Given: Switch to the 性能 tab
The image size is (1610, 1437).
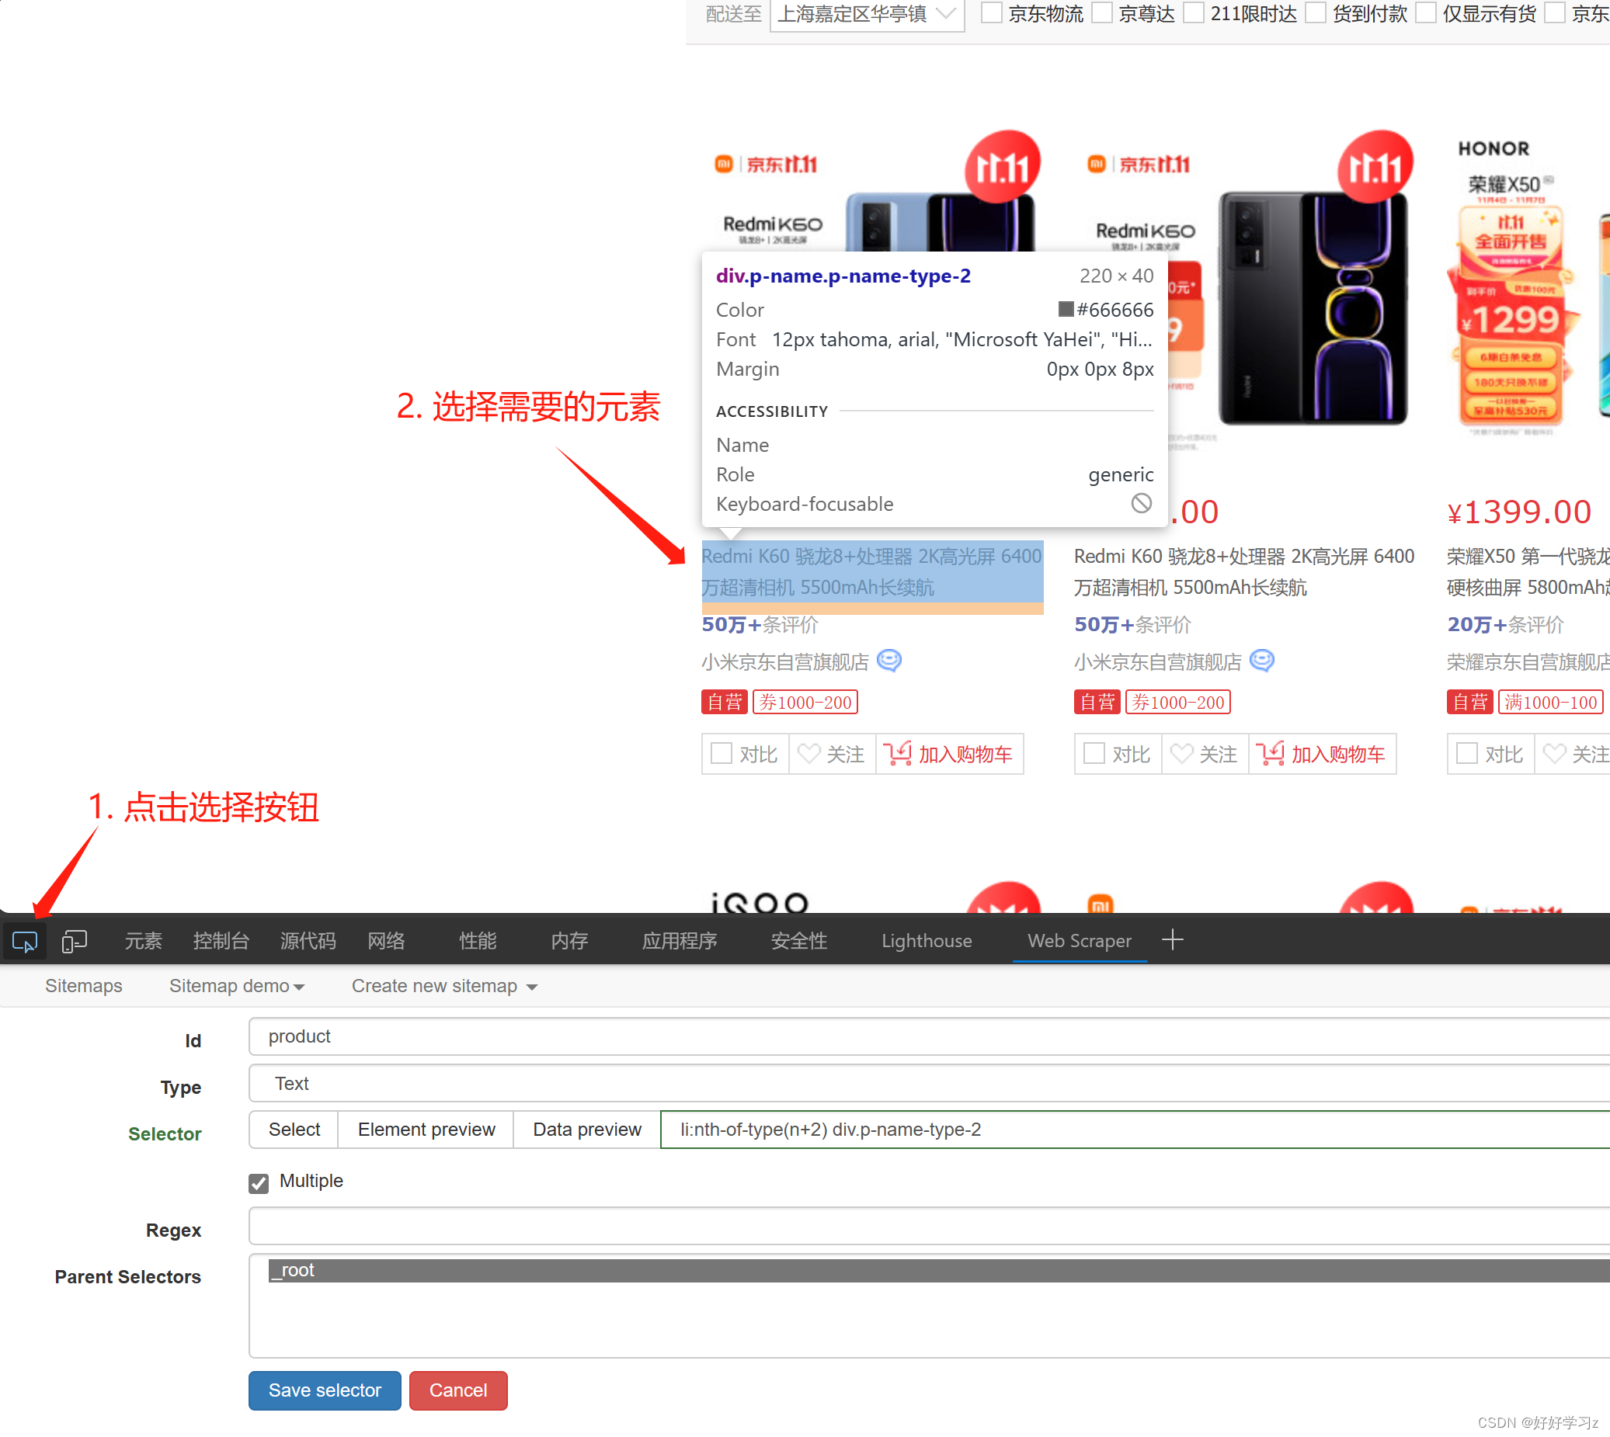Looking at the screenshot, I should pos(478,940).
